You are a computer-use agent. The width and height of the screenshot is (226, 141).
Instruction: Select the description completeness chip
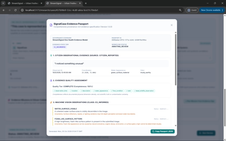tap(86, 91)
